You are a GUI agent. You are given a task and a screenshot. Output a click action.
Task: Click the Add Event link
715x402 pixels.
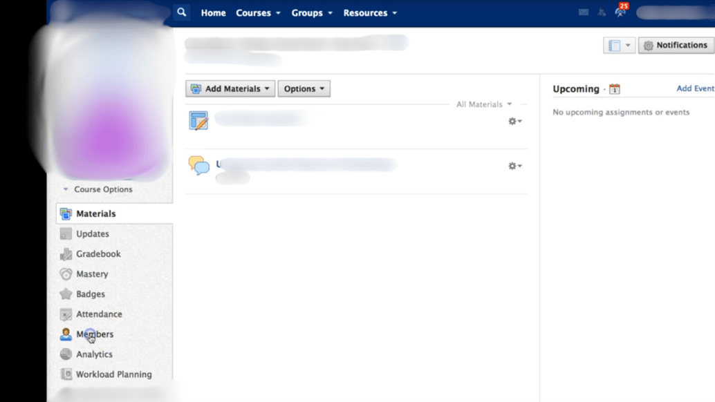(x=696, y=88)
